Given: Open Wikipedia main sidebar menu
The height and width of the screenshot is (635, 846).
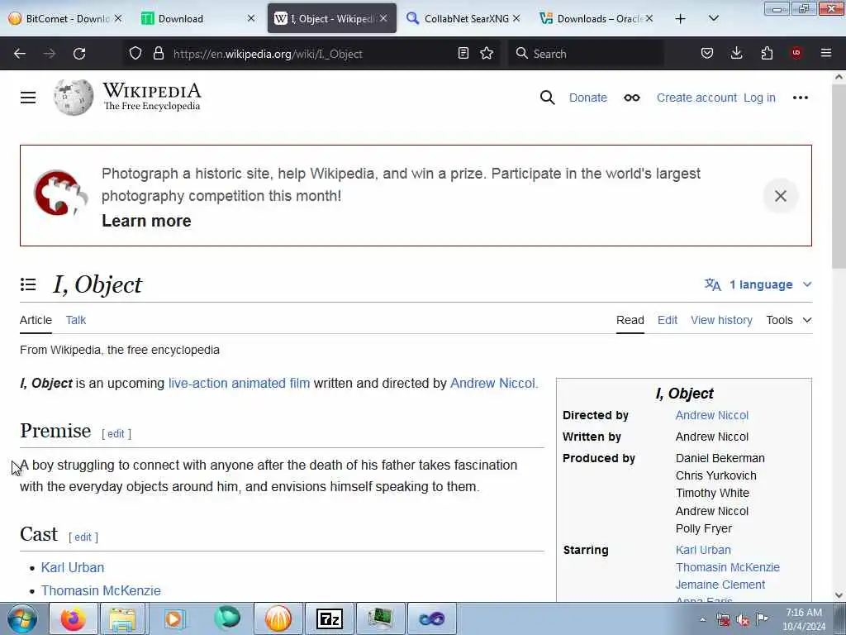Looking at the screenshot, I should [x=28, y=98].
